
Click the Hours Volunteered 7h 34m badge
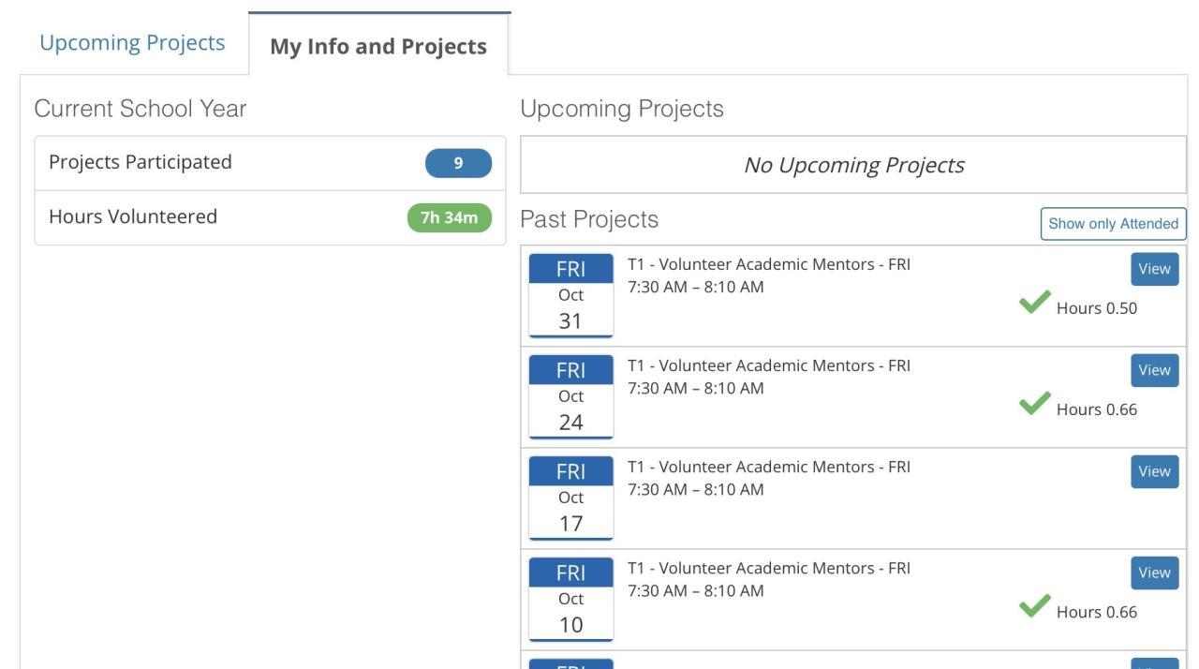click(449, 217)
